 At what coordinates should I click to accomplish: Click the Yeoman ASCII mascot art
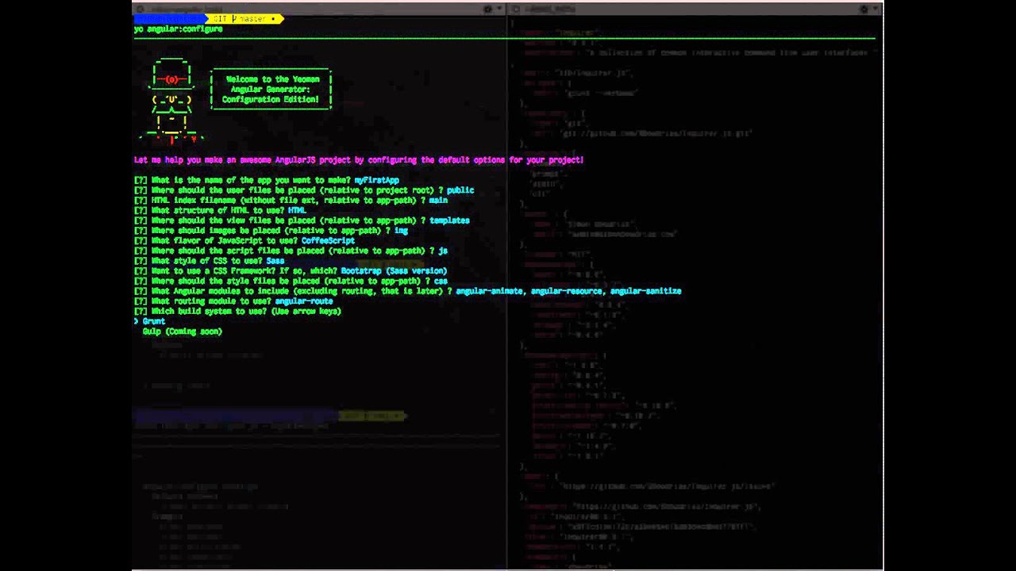[172, 101]
